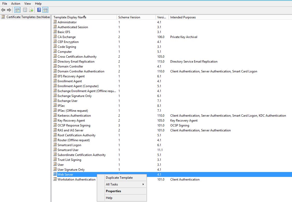The width and height of the screenshot is (292, 202).
Task: Select the IPSec (Offline request) row
Action: 172,110
